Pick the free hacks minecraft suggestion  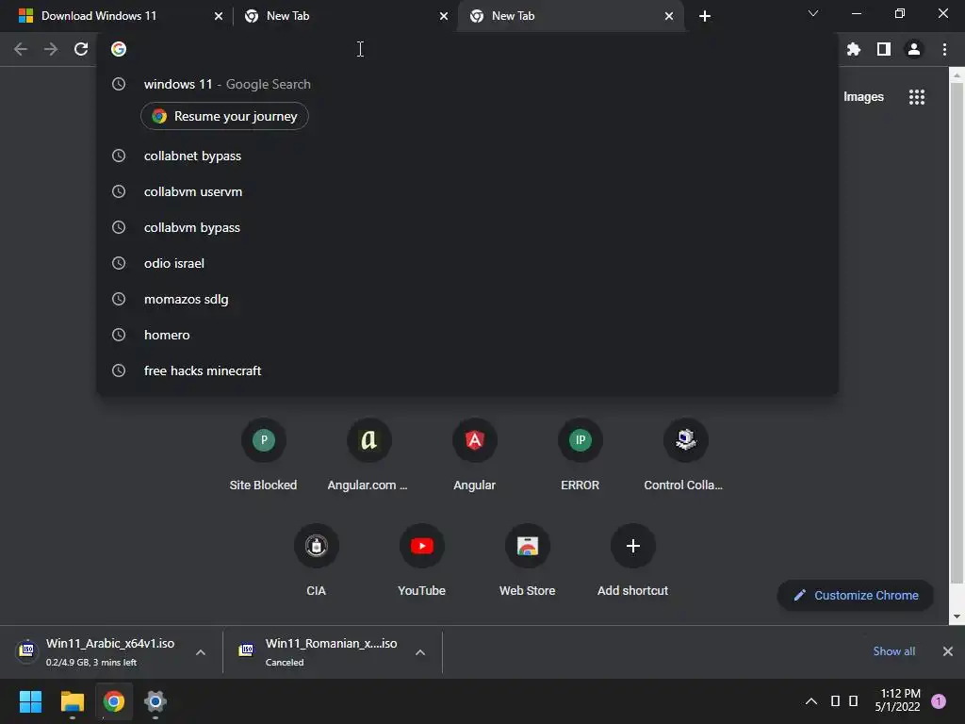(x=467, y=370)
